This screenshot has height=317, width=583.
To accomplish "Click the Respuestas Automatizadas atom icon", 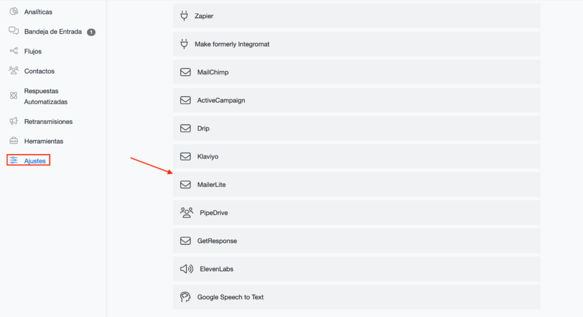I will (x=14, y=96).
